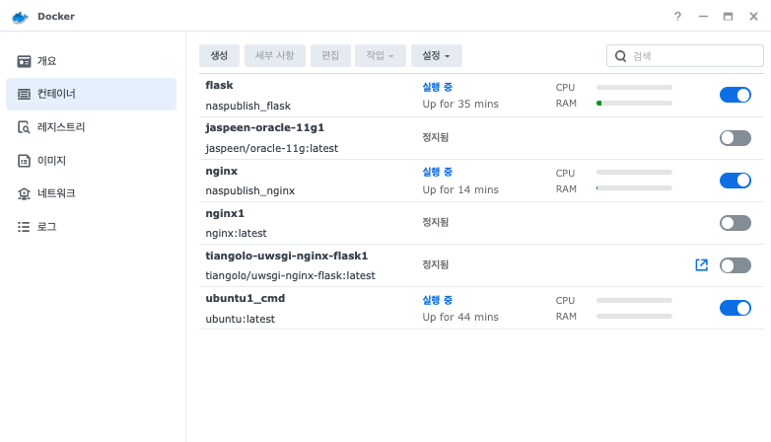Click the nginx RAM usage bar
Screen dimensions: 771x442
click(x=634, y=188)
